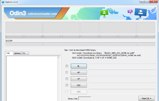Select the Log tab
The height and width of the screenshot is (101, 159).
[x=9, y=53]
